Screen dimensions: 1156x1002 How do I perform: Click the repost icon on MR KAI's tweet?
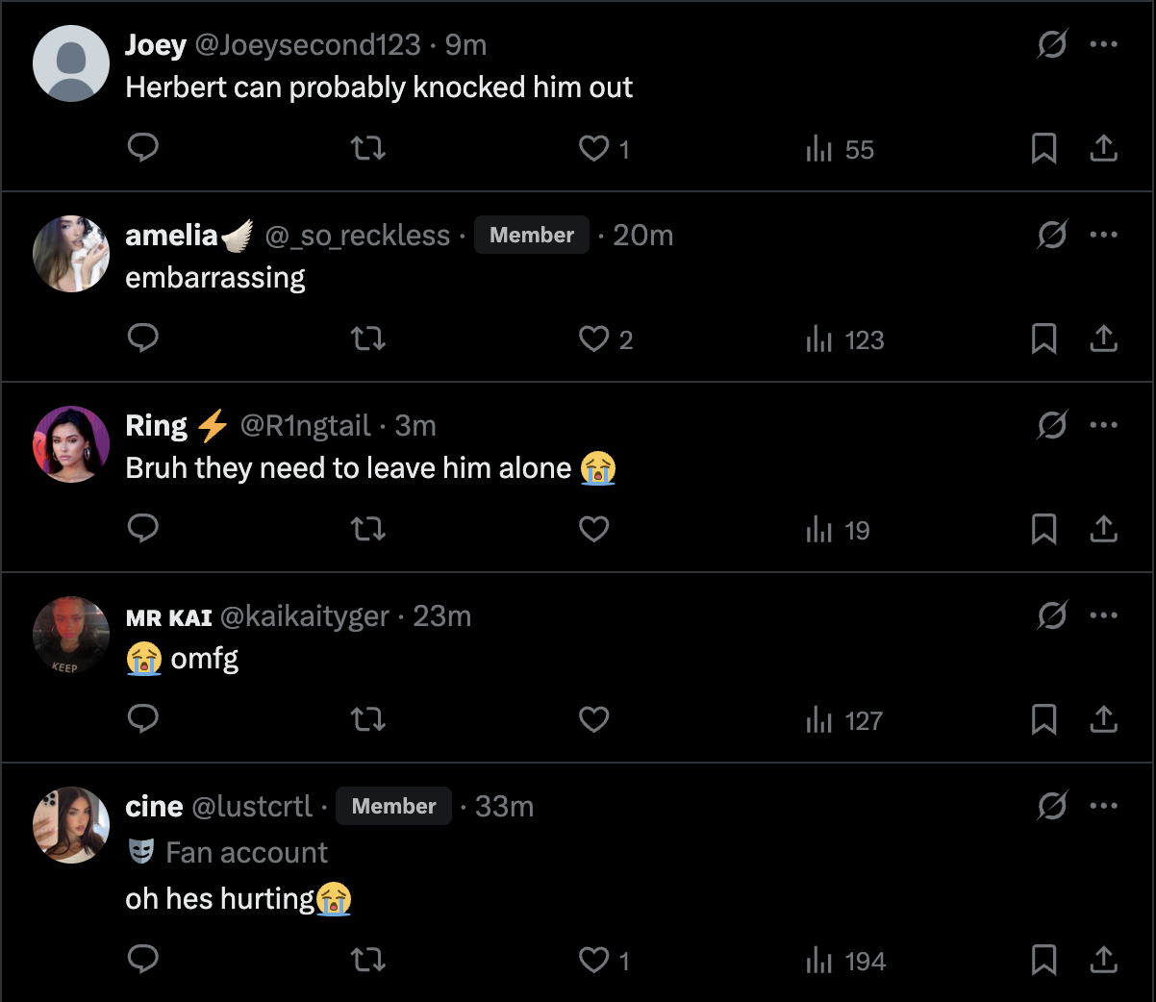click(x=367, y=718)
